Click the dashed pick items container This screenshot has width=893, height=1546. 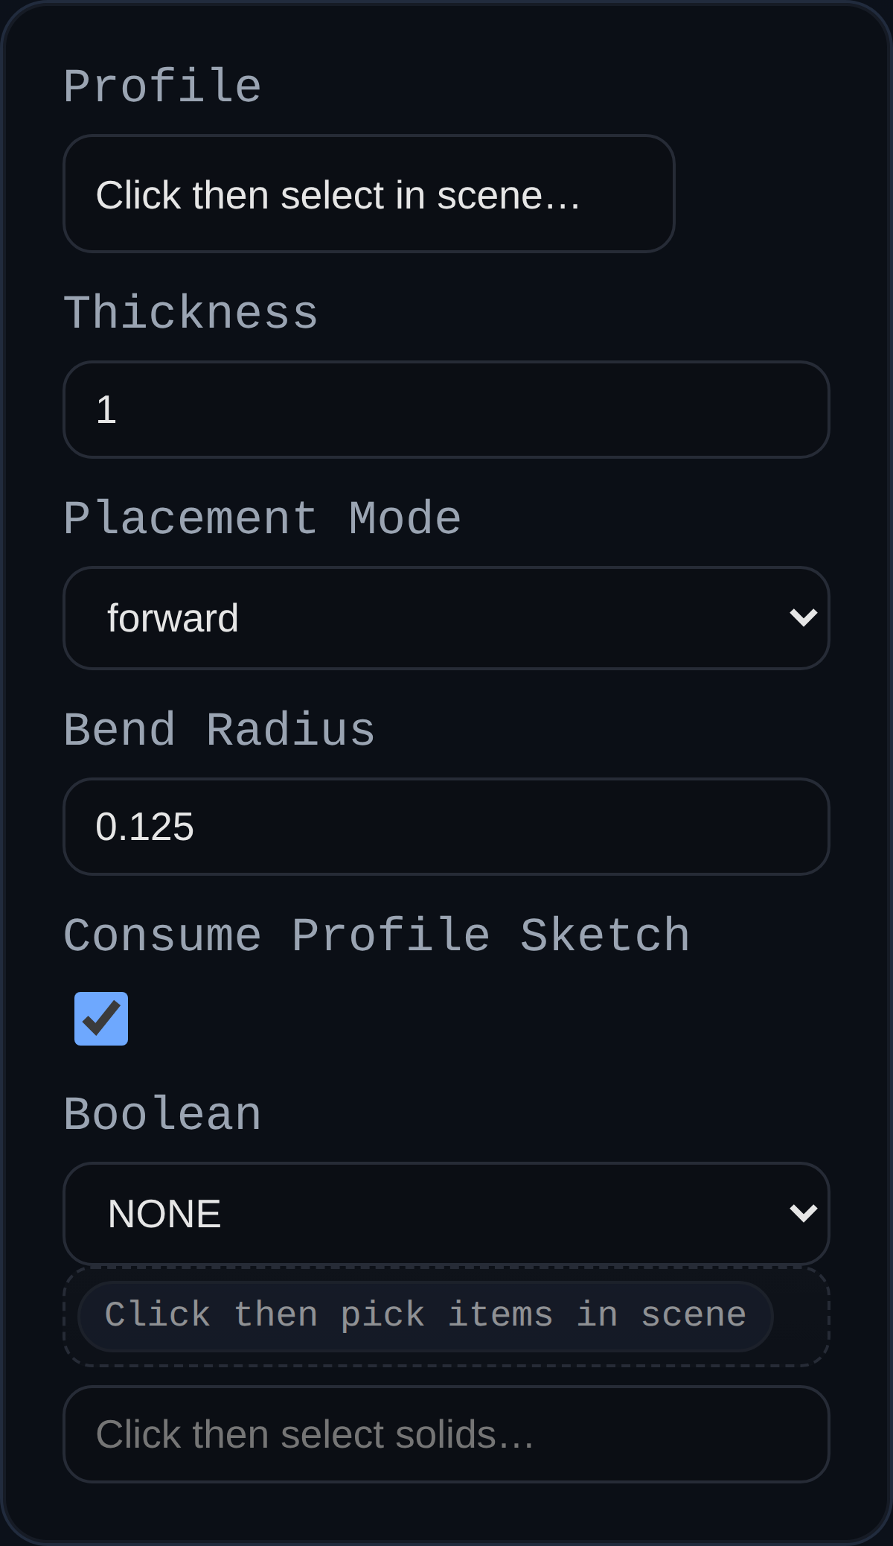coord(446,1314)
